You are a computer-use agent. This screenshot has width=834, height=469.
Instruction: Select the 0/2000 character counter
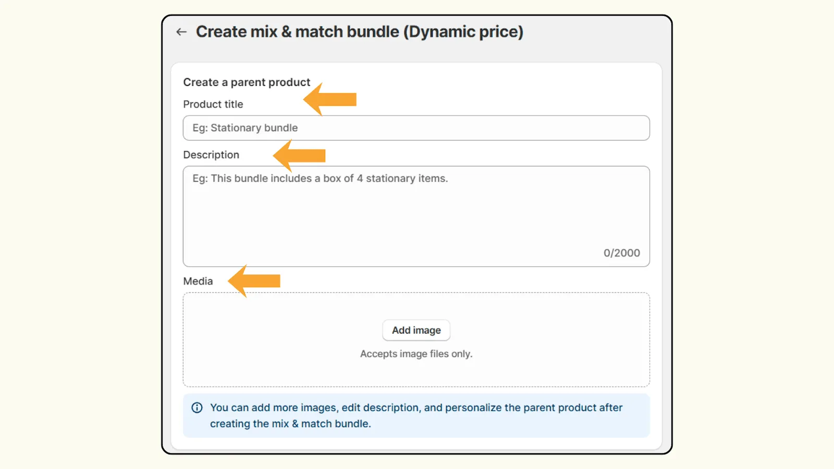pos(621,253)
